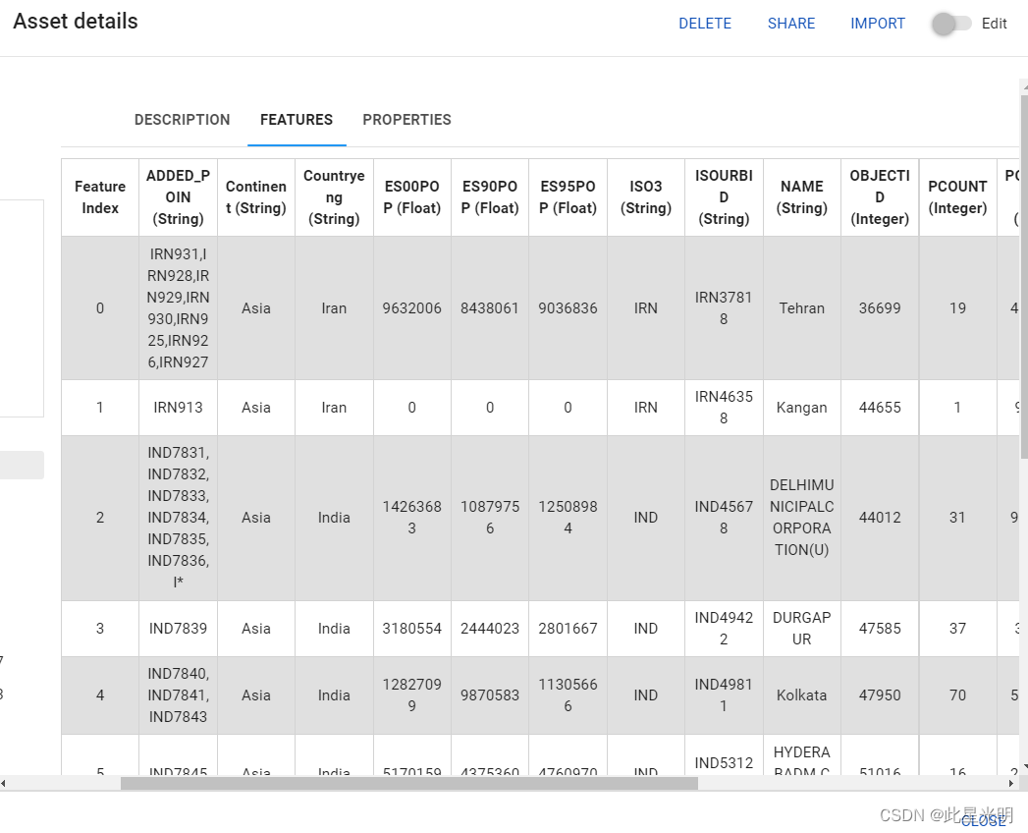1028x833 pixels.
Task: Click the 2444023 ES90POP value
Action: pyautogui.click(x=490, y=629)
